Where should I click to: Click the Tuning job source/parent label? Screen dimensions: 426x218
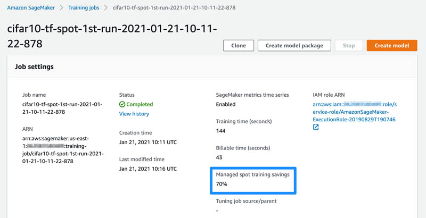[x=246, y=201]
